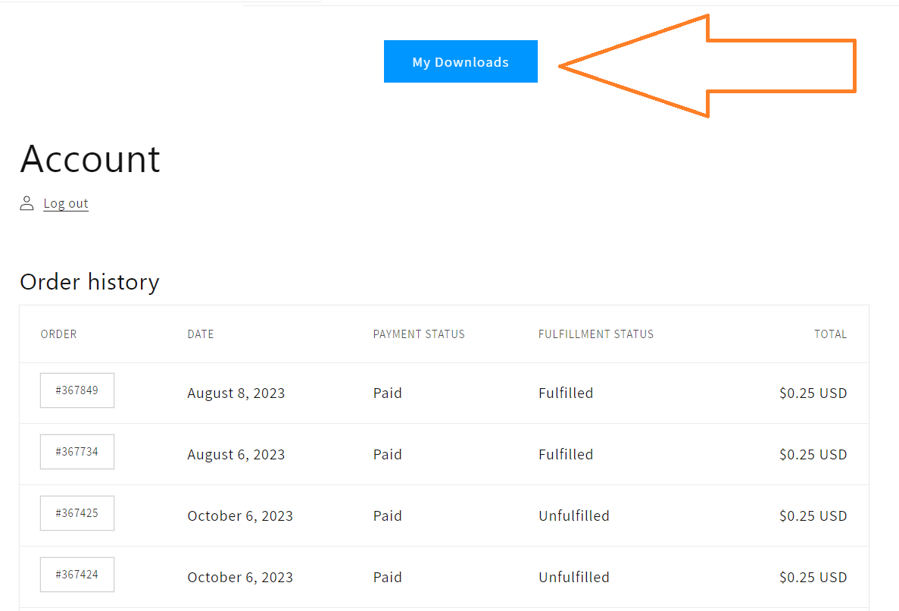The height and width of the screenshot is (611, 899).
Task: Click Unfulfilled status of order #367425
Action: (574, 515)
